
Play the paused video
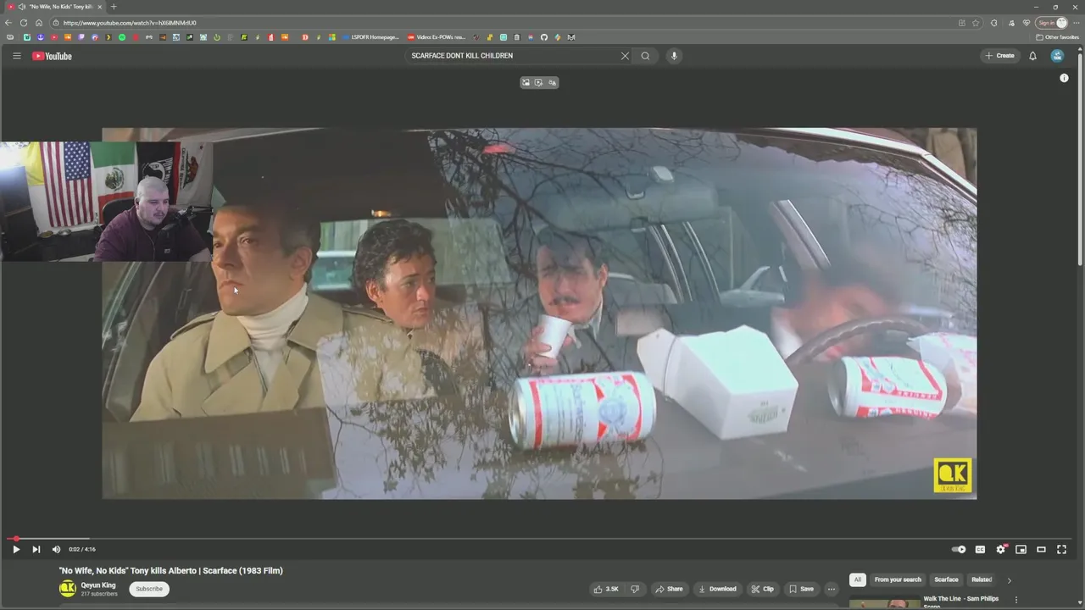16,549
